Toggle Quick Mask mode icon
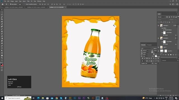Screen dimensions: 179x100 tap(2, 68)
